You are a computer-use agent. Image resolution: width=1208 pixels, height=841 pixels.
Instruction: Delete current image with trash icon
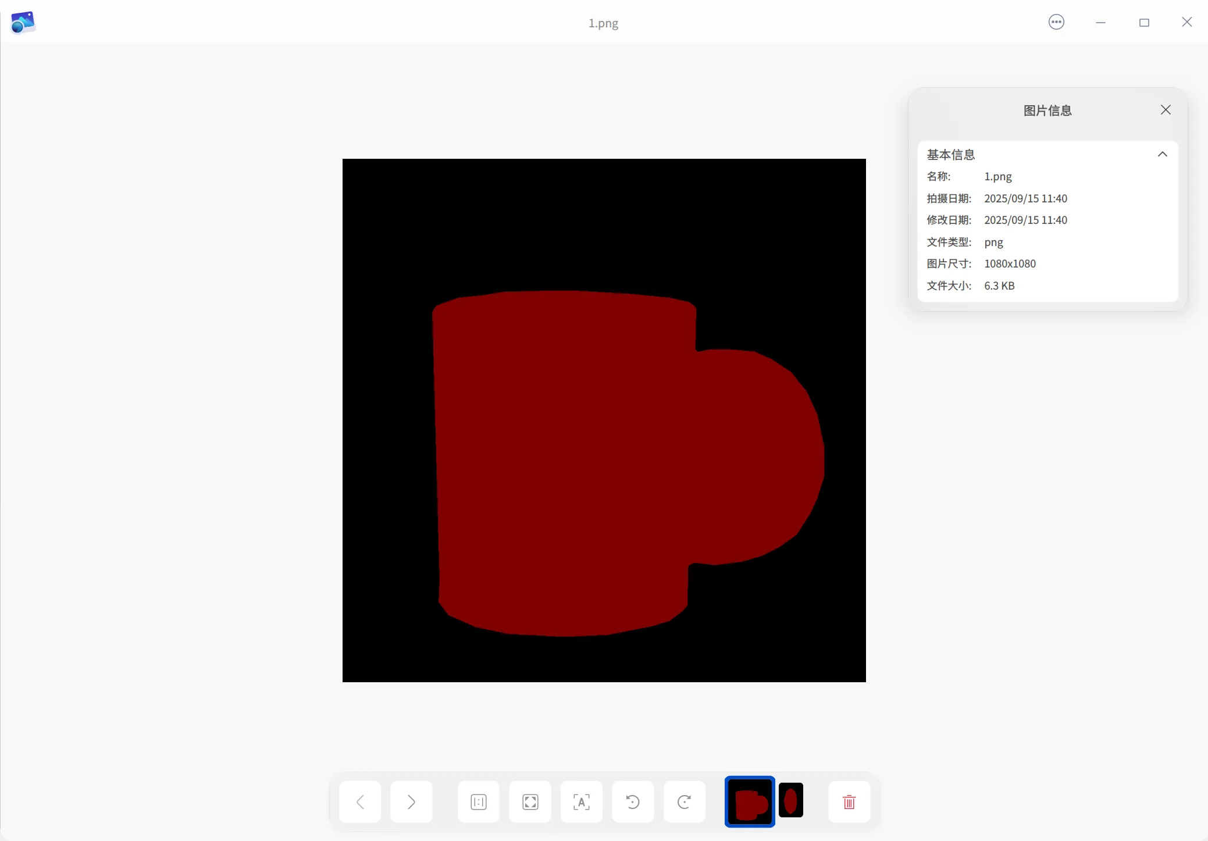click(849, 802)
